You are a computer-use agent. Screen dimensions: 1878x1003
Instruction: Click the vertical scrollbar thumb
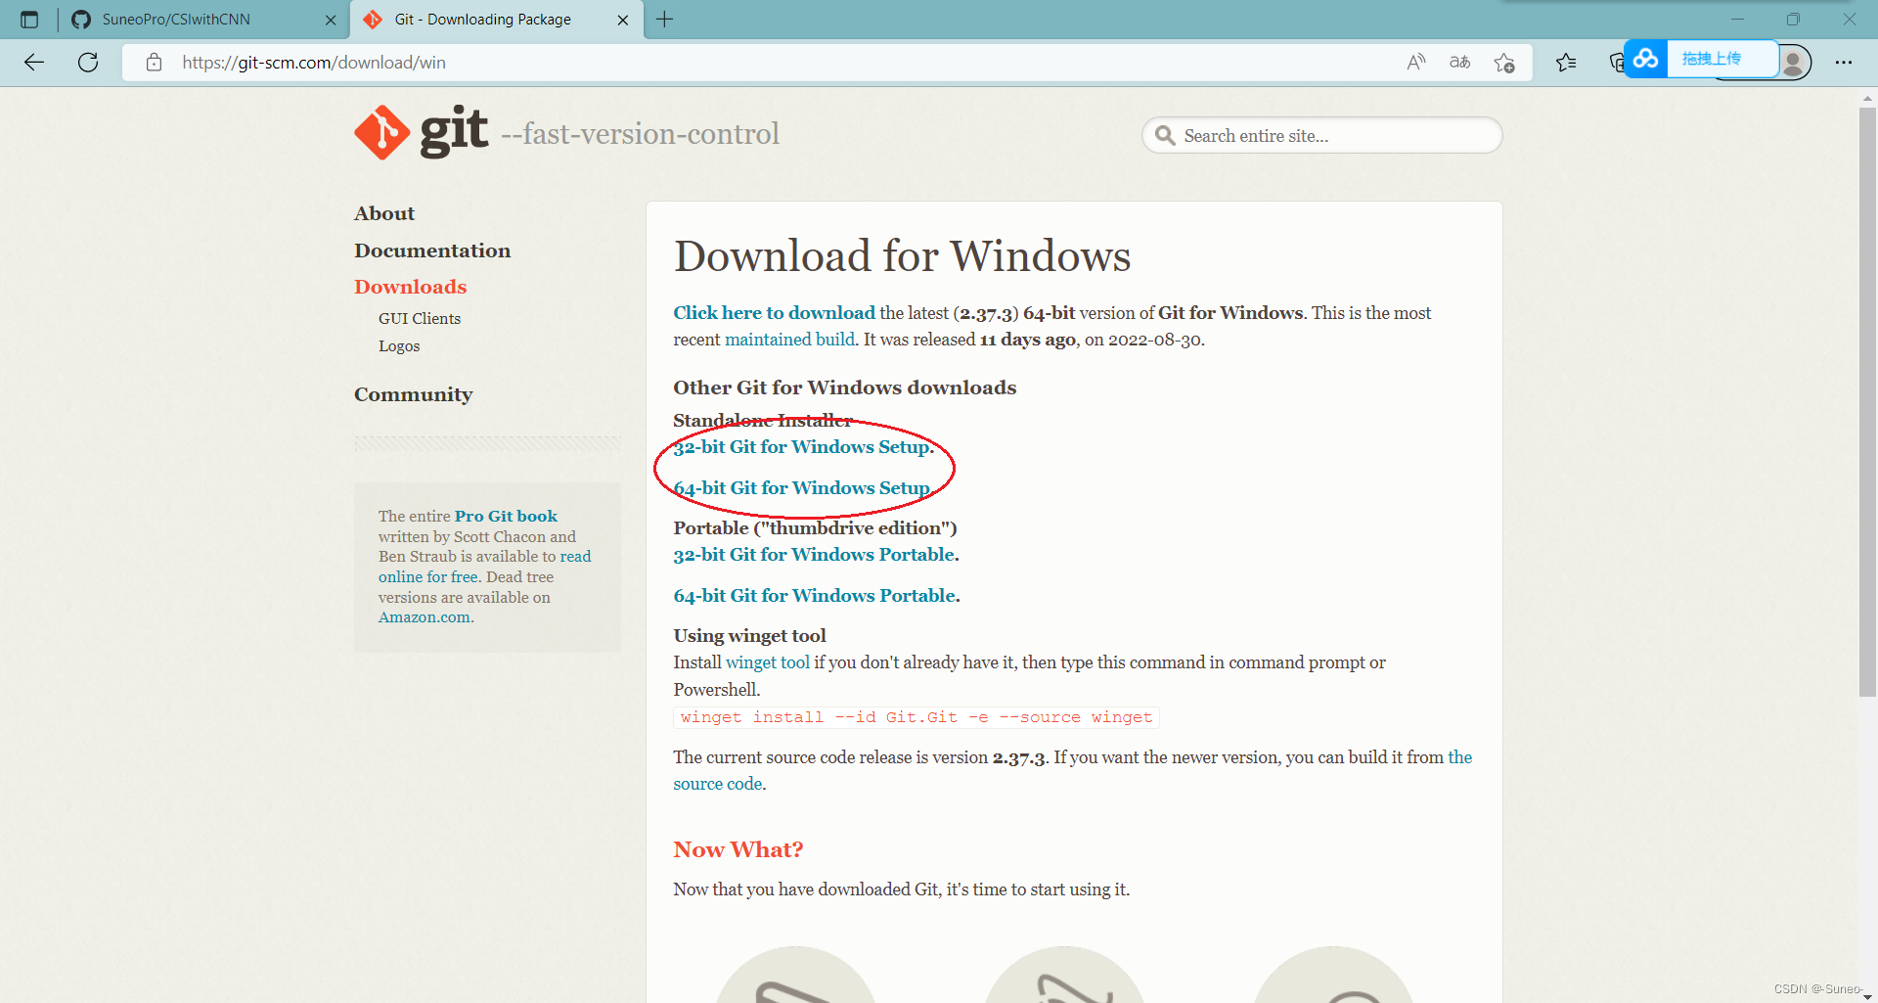pyautogui.click(x=1867, y=401)
